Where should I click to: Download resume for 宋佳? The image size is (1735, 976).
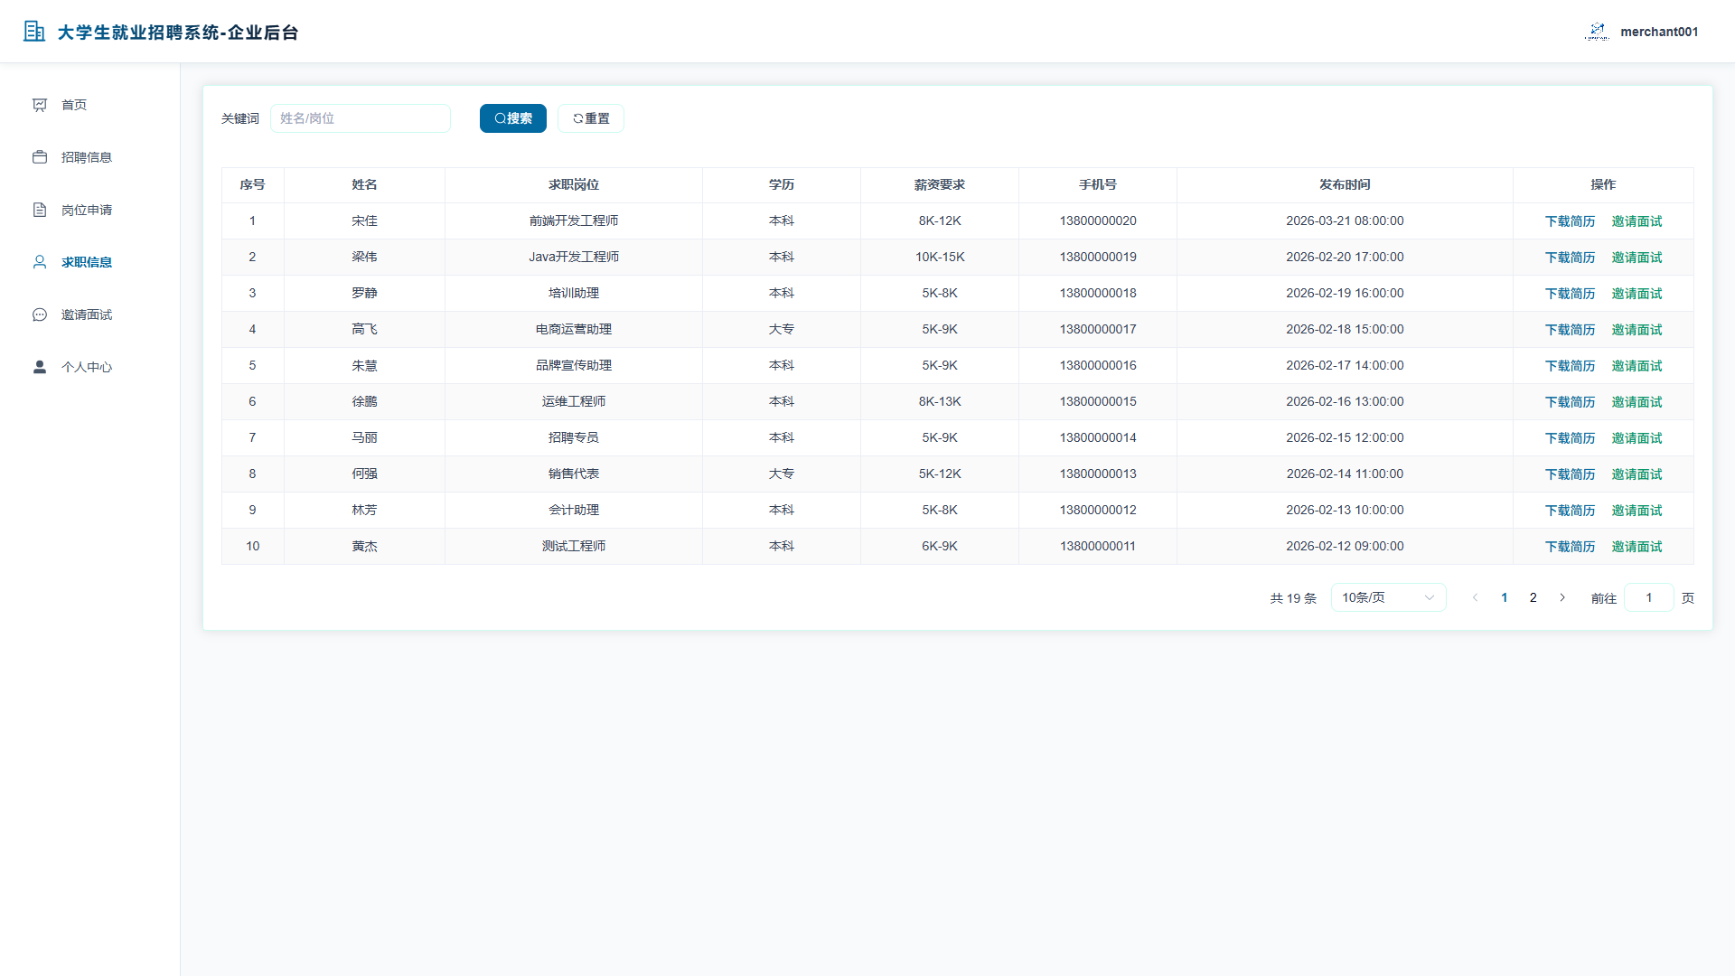click(1570, 221)
